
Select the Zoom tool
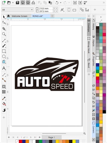tap(4, 34)
